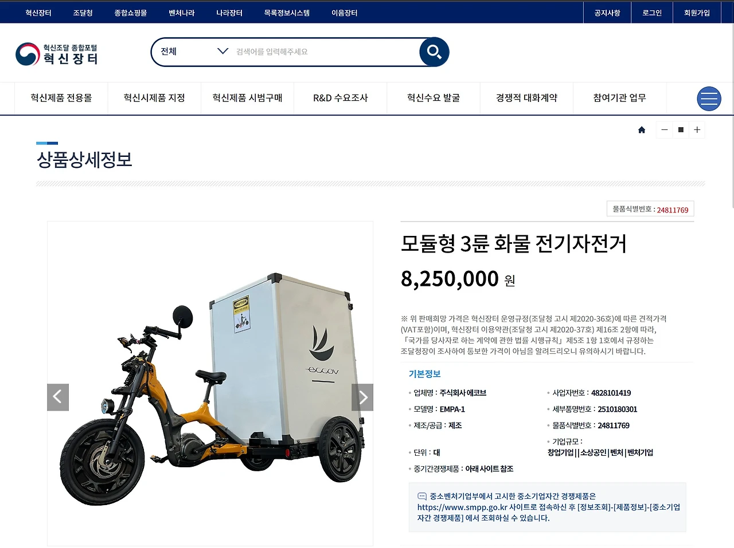This screenshot has width=734, height=548.
Task: Expand the 전체 search category dropdown
Action: (194, 52)
